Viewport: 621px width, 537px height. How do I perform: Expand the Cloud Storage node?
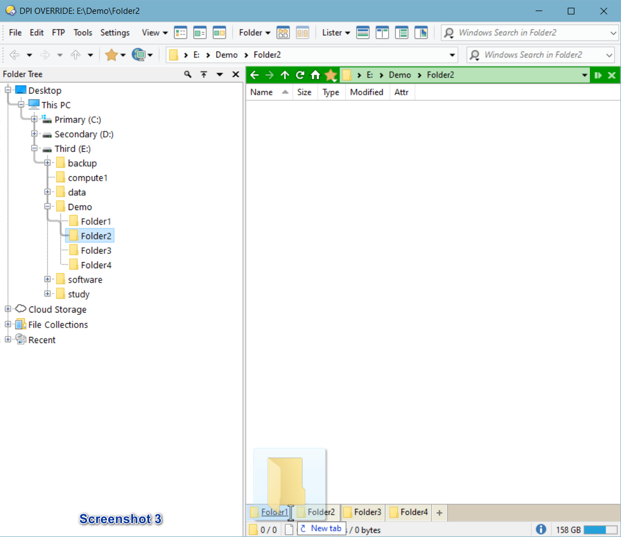click(8, 309)
